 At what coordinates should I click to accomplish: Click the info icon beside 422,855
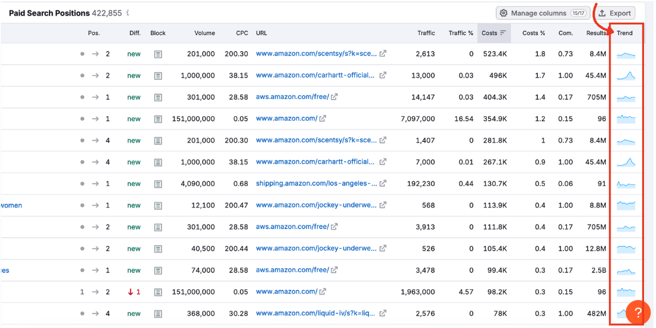tap(128, 13)
